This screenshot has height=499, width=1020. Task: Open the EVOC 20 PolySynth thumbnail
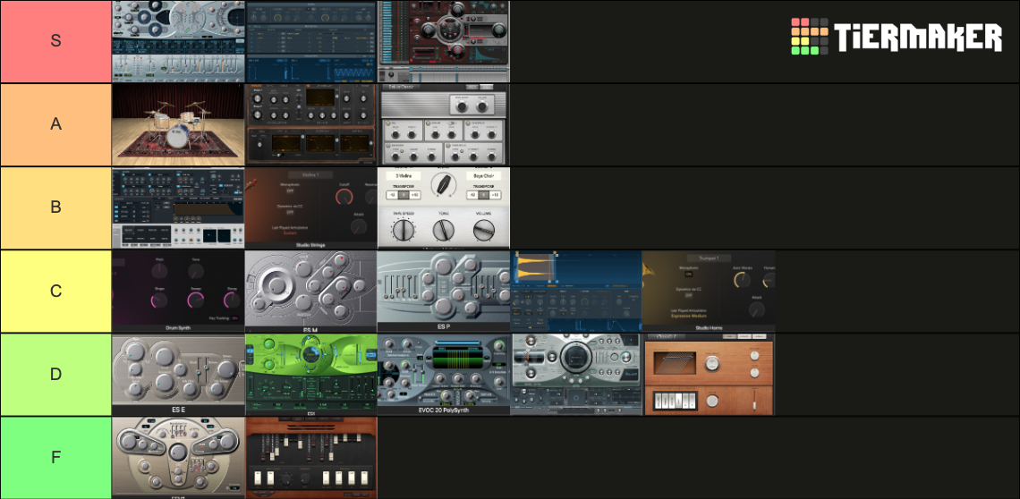pyautogui.click(x=444, y=374)
